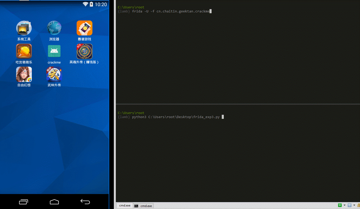Click the active consoles list icon

350,205
